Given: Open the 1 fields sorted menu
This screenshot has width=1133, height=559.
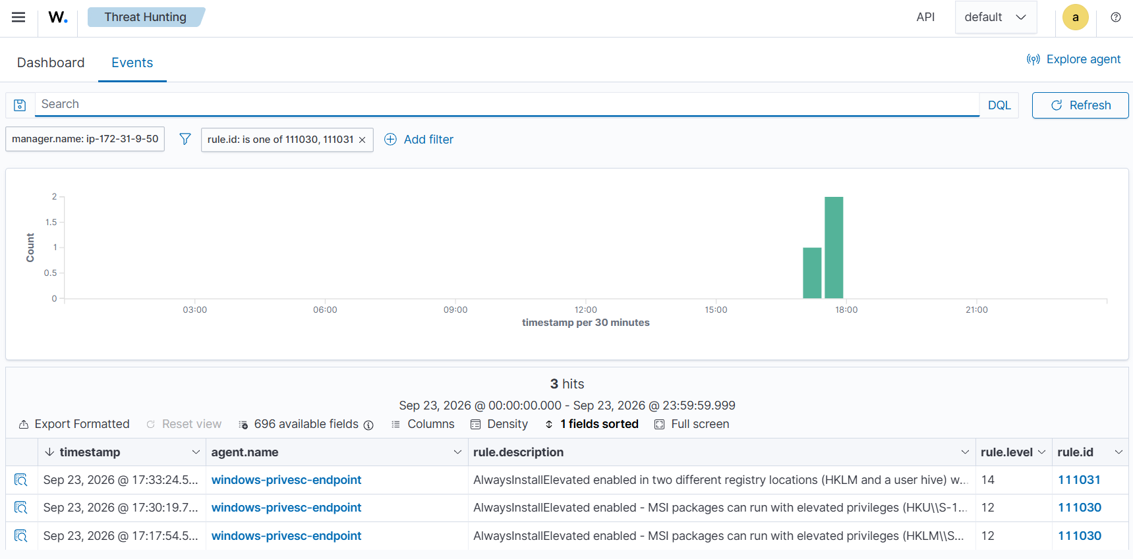Looking at the screenshot, I should (591, 424).
